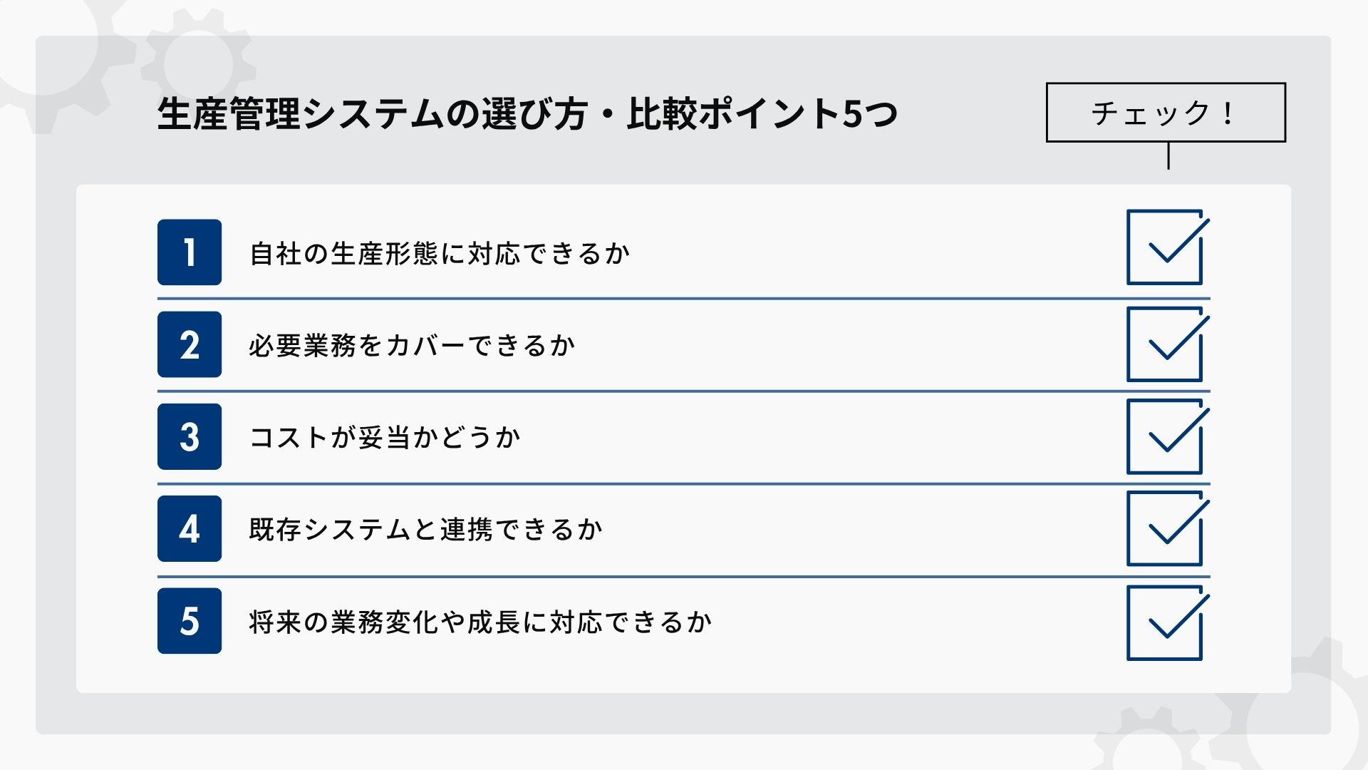
Task: Click the 生産管理システムの選び方 title heading
Action: pos(527,113)
